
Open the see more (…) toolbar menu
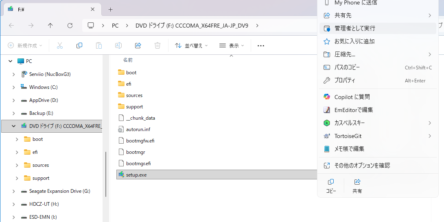click(x=261, y=45)
